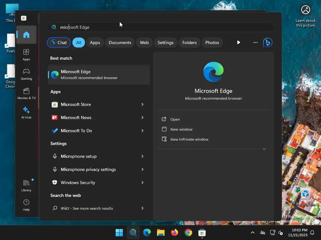Open the three-dot options menu in search
321x240 pixels.
(x=255, y=42)
